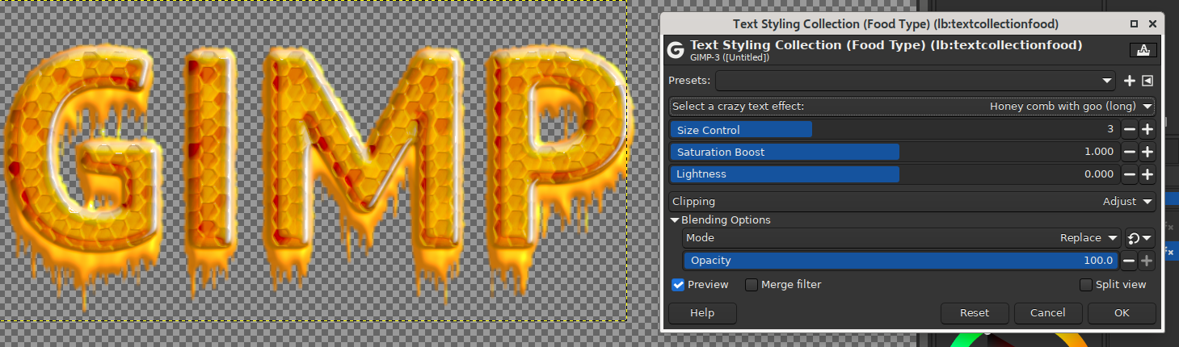Close the Text Styling Collection dialog

(1152, 24)
